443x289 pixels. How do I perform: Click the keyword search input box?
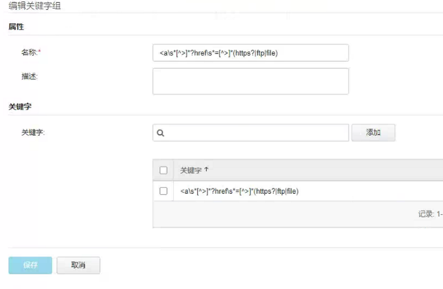pyautogui.click(x=255, y=133)
